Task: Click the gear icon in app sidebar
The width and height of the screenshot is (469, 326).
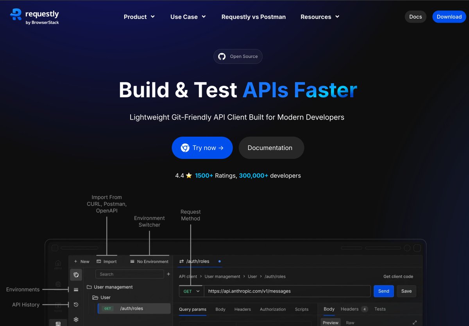Action: (x=76, y=319)
